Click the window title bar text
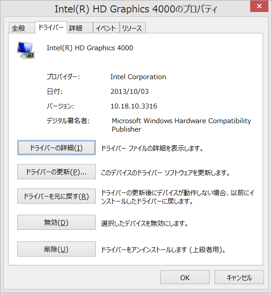 click(136, 9)
